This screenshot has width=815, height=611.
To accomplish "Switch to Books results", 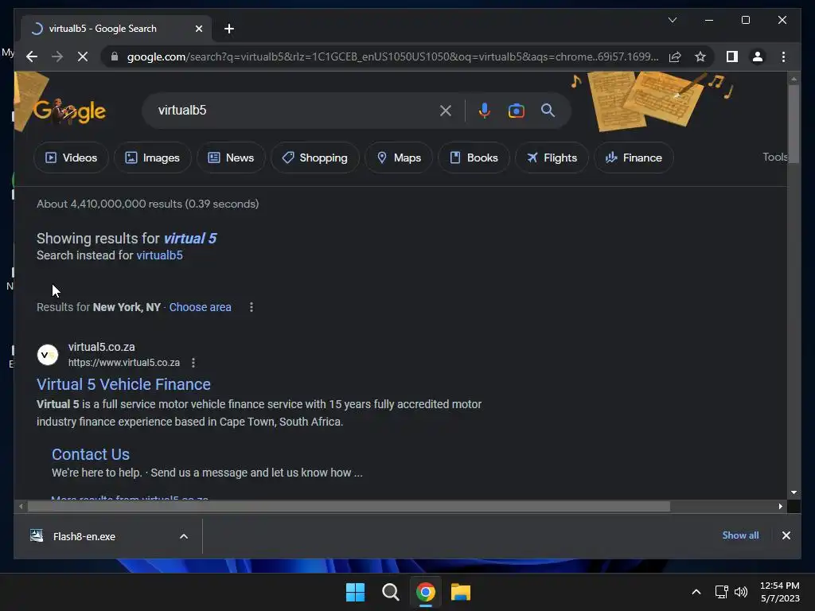I will [x=474, y=158].
